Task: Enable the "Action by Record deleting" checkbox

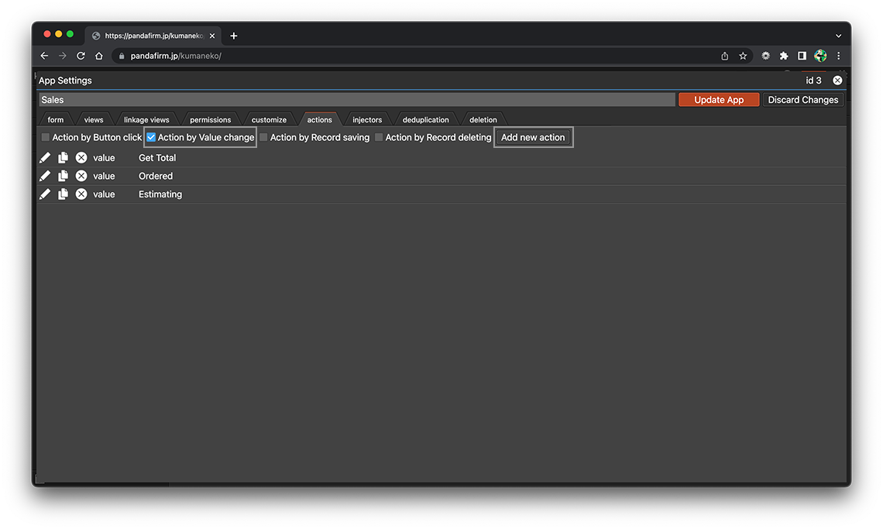Action: 379,136
